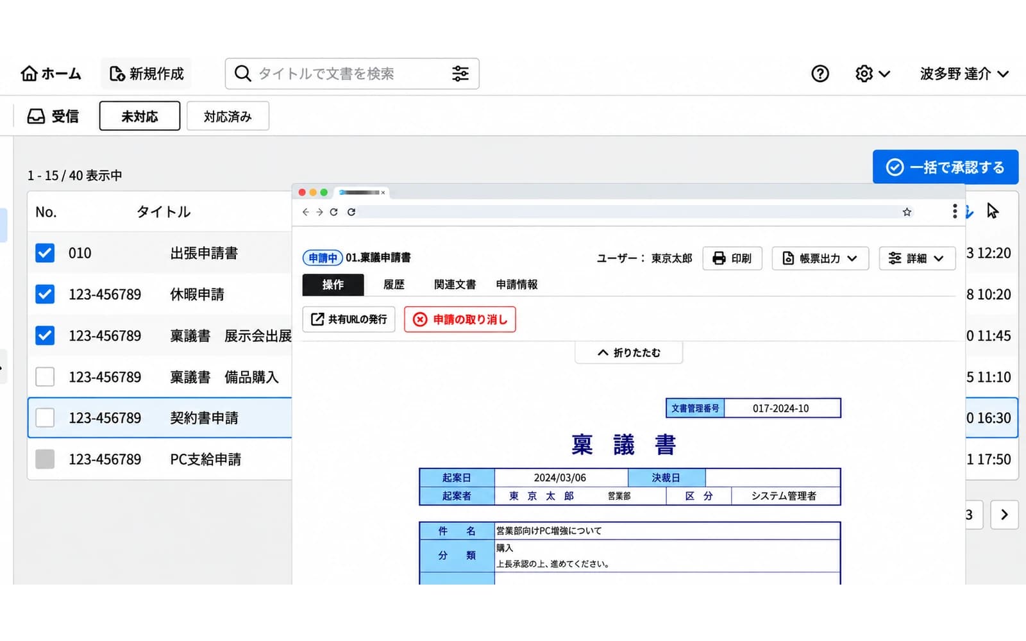Bookmark page with the star icon

click(907, 212)
